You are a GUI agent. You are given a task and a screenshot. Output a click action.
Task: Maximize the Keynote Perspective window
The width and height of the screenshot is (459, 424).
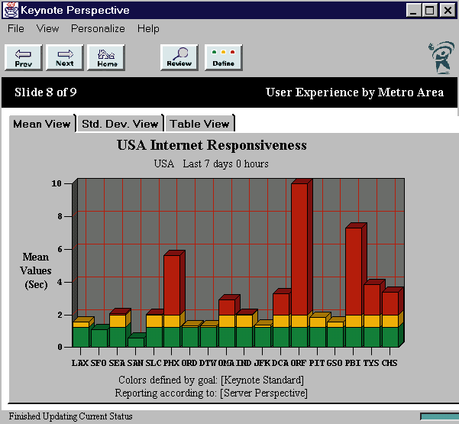[x=430, y=11]
